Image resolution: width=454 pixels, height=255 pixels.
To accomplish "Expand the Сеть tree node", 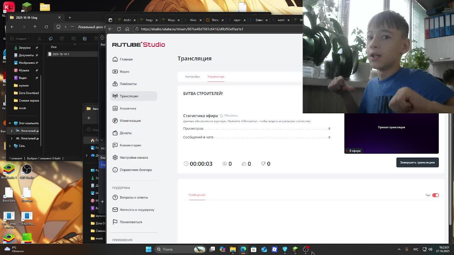I will tap(10, 146).
